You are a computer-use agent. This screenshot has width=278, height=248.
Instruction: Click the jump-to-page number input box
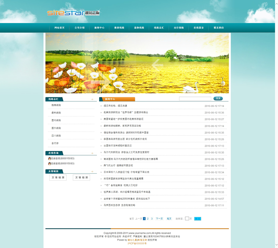pos(187,219)
